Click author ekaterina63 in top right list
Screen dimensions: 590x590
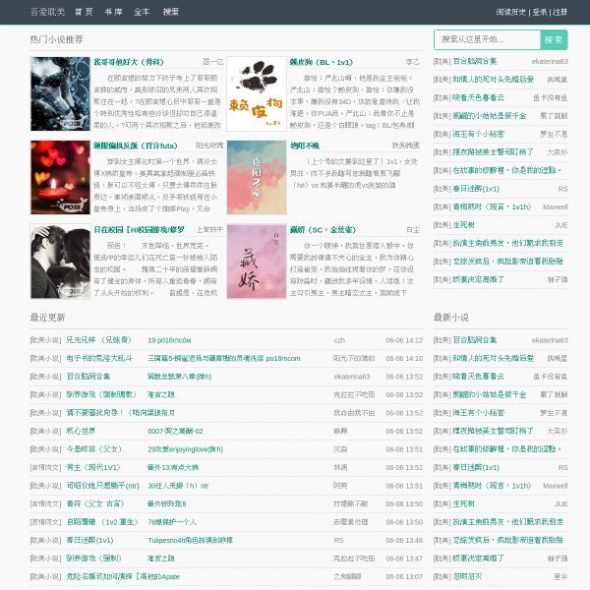tap(550, 61)
